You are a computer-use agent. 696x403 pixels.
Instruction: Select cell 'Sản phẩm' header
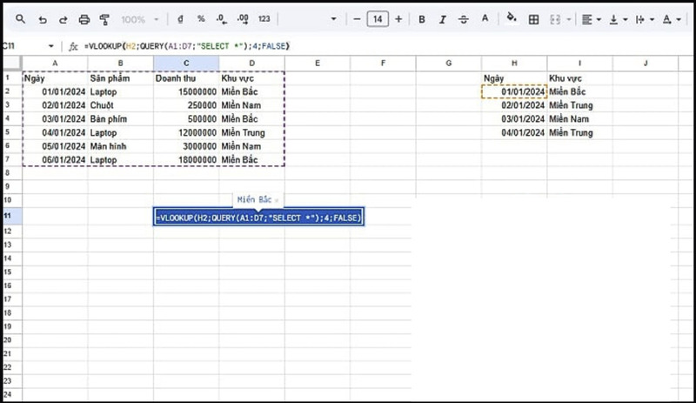click(x=120, y=78)
